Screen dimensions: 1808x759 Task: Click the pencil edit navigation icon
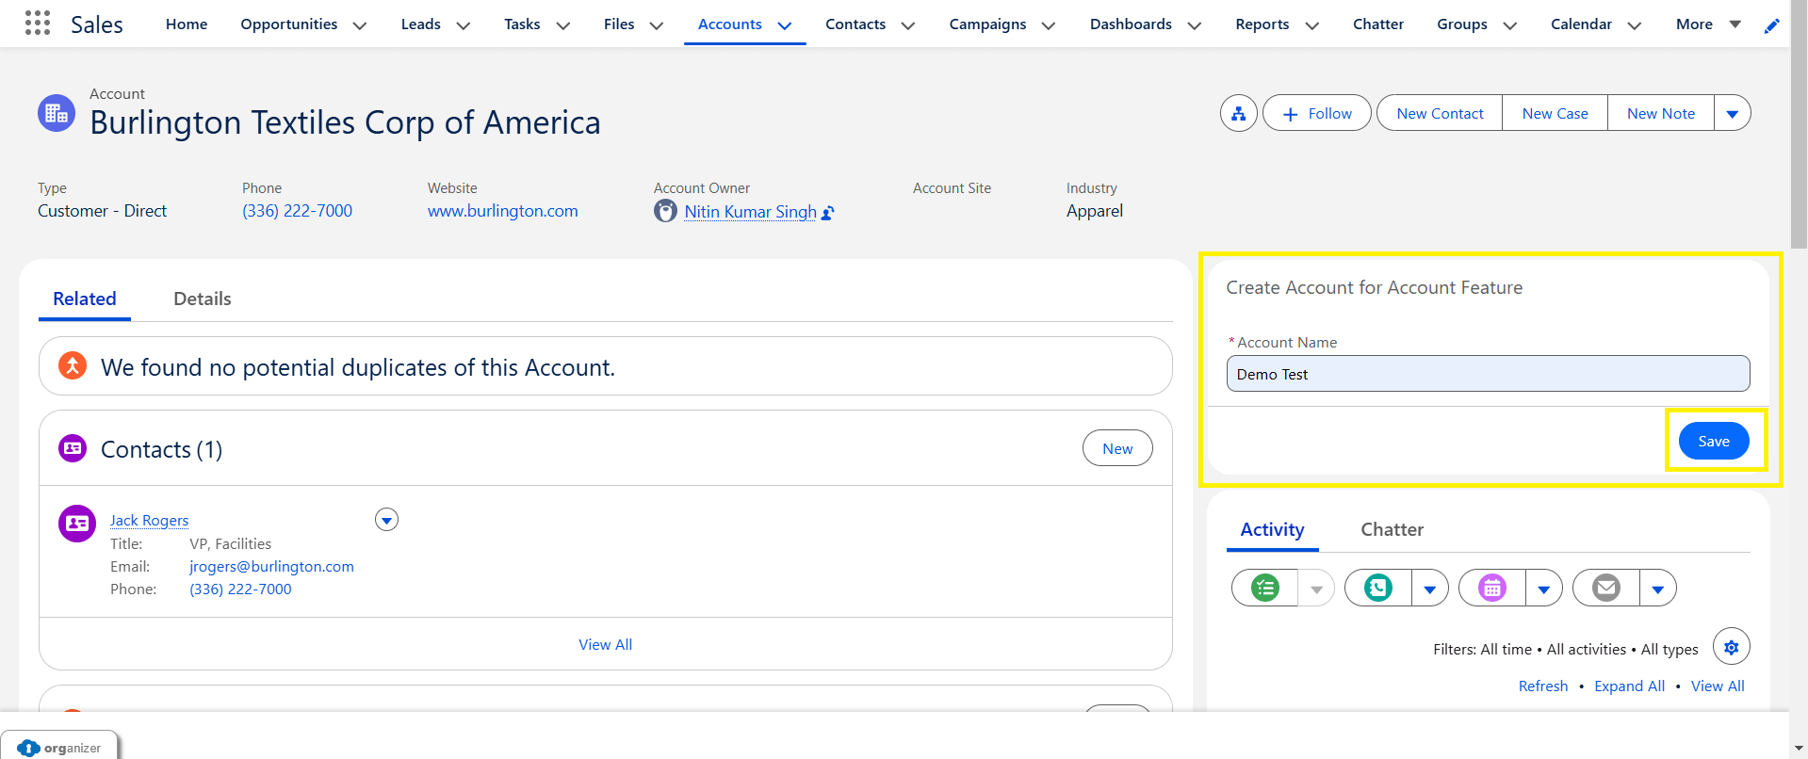[1771, 25]
